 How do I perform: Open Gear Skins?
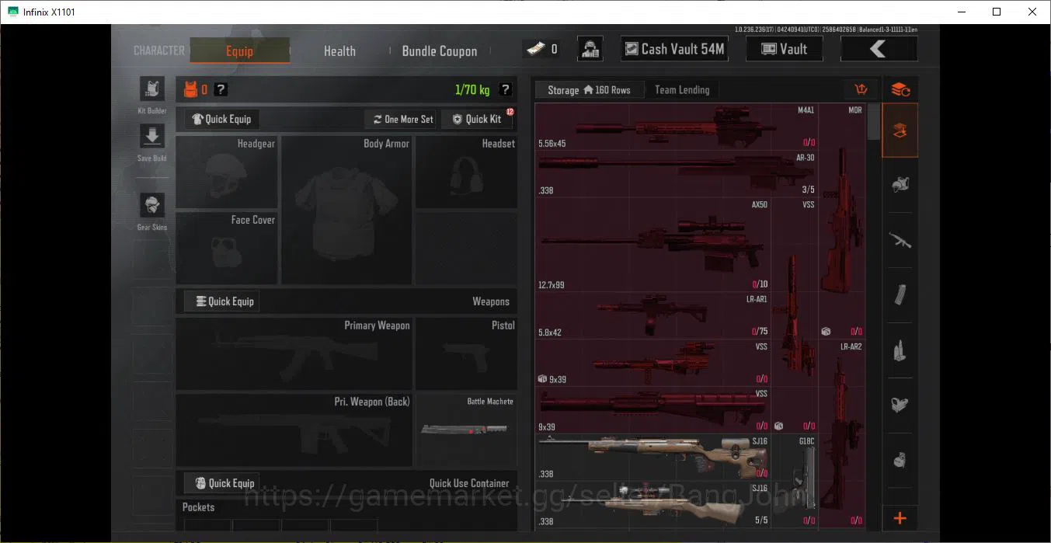click(151, 205)
